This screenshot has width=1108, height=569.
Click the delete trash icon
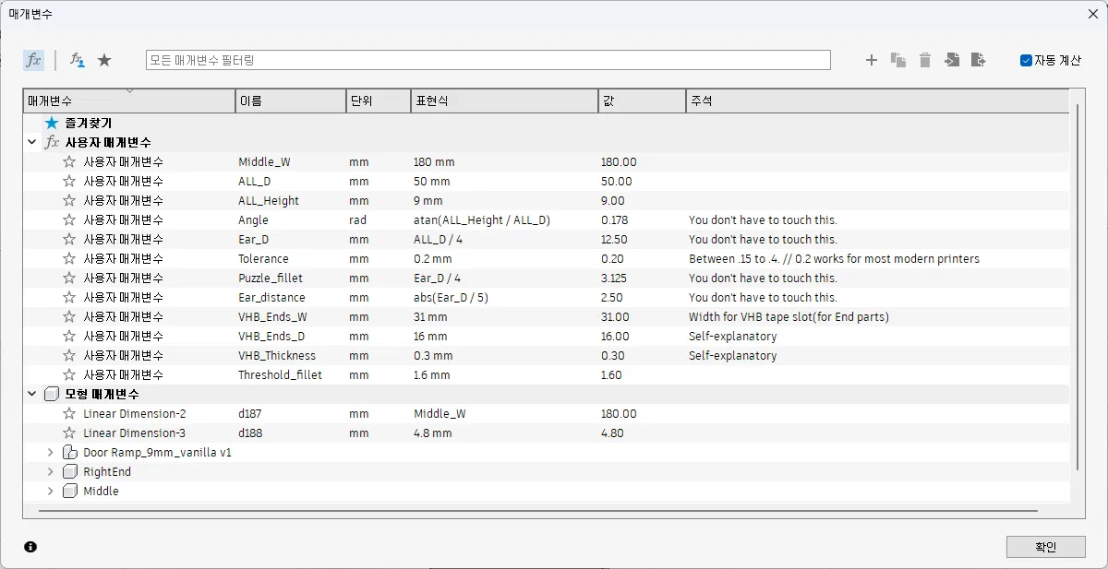coord(925,60)
